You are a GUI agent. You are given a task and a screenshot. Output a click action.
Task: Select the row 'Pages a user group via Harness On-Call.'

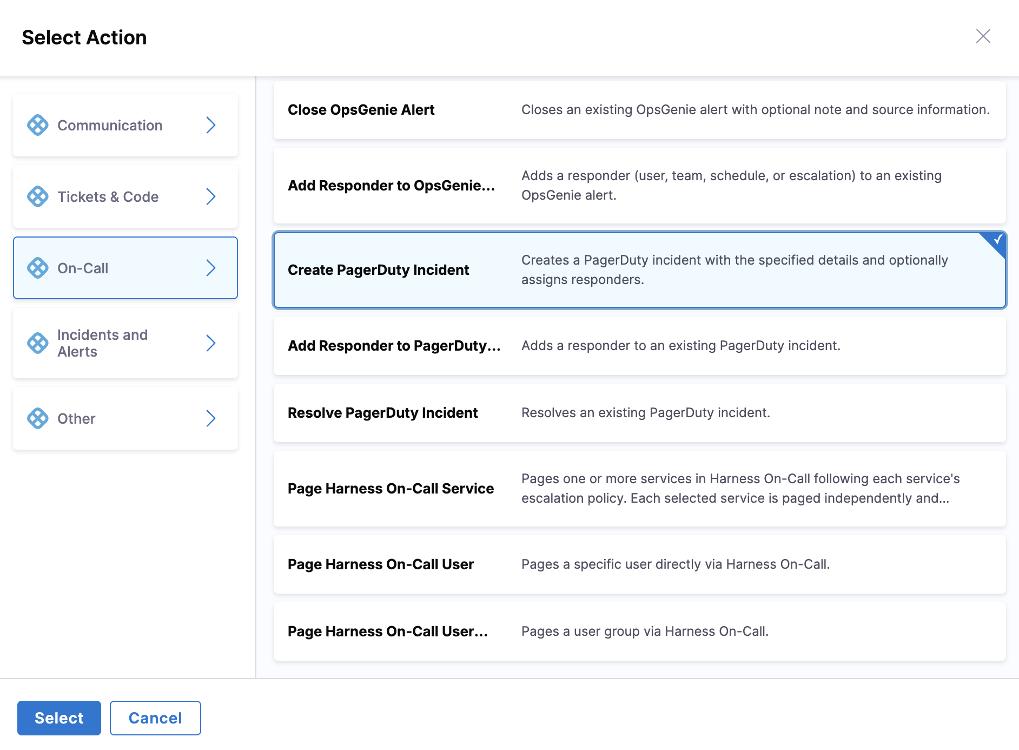[640, 631]
